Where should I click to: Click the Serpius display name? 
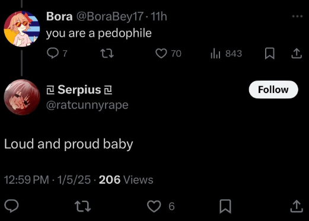(x=79, y=90)
